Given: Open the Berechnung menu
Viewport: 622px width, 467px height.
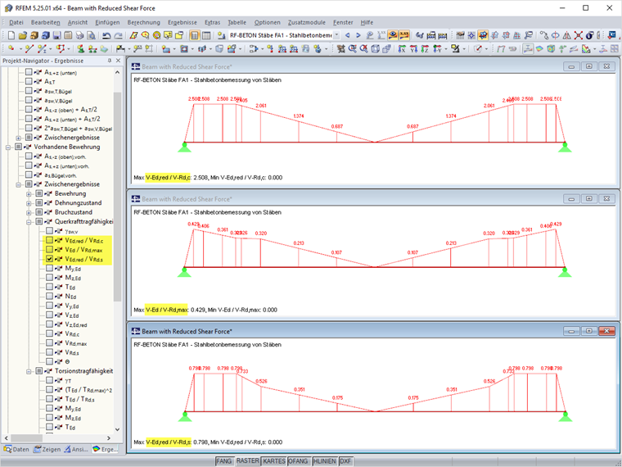Looking at the screenshot, I should 143,22.
